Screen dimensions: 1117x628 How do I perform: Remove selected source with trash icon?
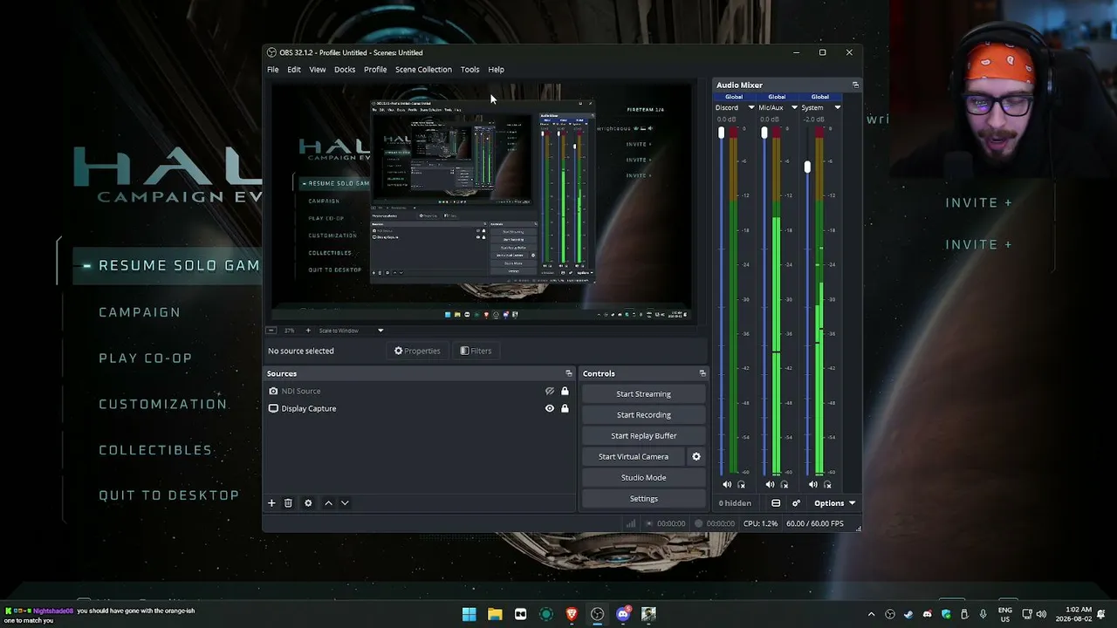click(x=288, y=503)
